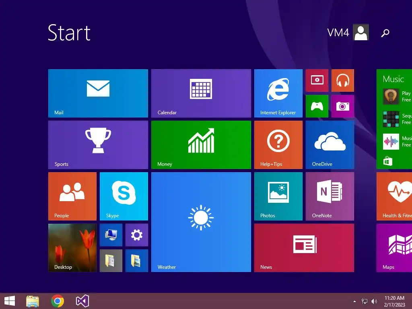Launch Visual Studio from the taskbar
Viewport: 412px width, 309px height.
(82, 301)
